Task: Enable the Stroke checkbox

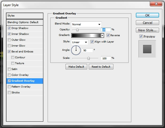Action: pyautogui.click(x=9, y=93)
